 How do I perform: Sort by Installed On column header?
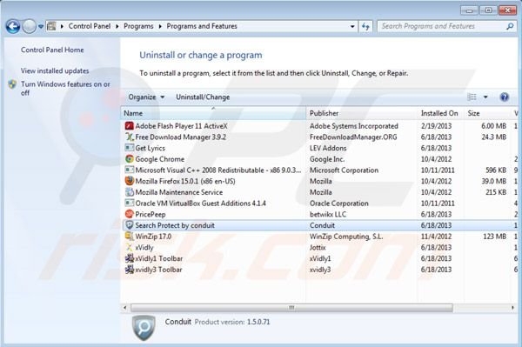pos(441,113)
